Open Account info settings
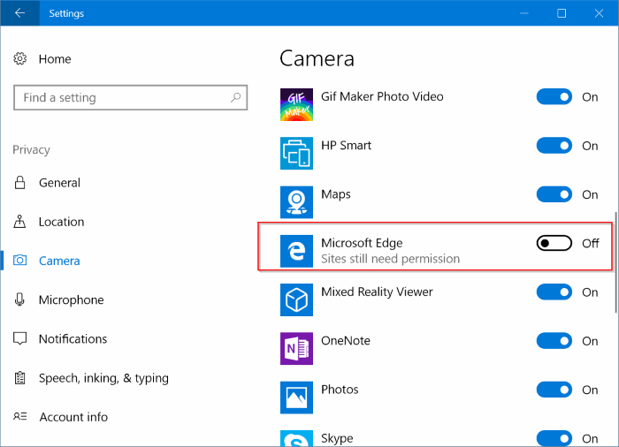The image size is (619, 447). click(x=73, y=417)
